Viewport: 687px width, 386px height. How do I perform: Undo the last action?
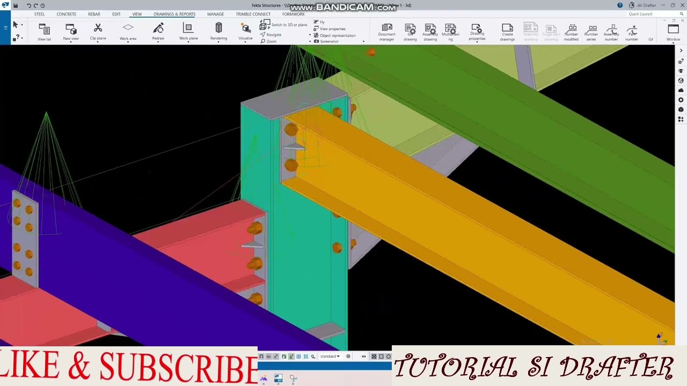[29, 5]
